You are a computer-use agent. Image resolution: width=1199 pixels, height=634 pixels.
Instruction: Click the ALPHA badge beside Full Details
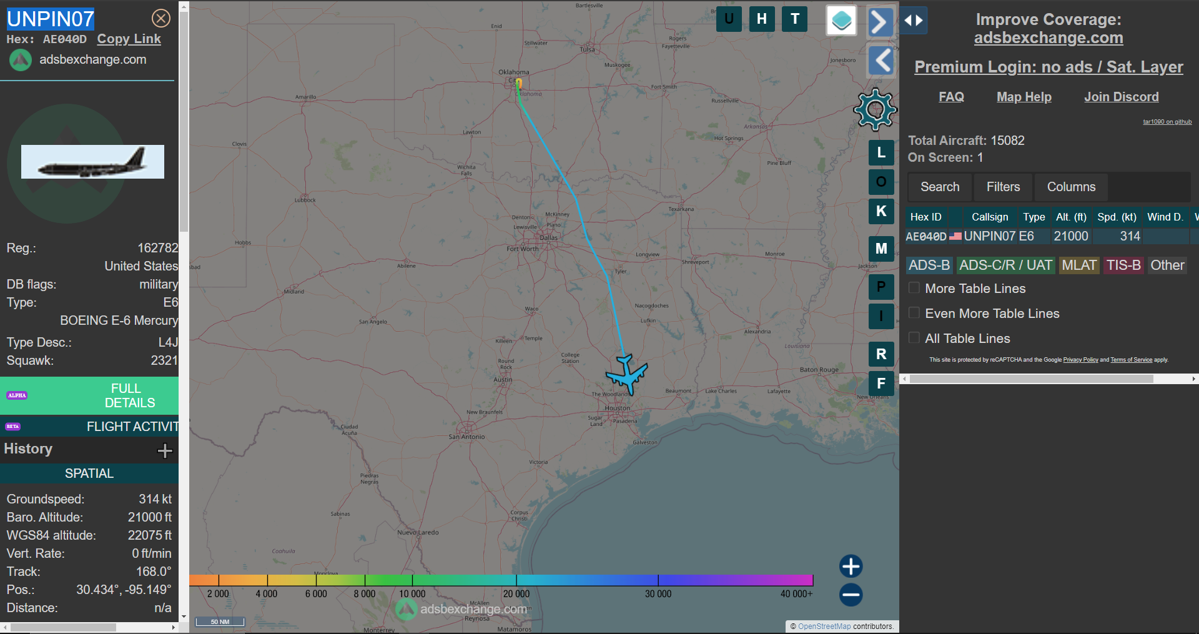(x=17, y=395)
